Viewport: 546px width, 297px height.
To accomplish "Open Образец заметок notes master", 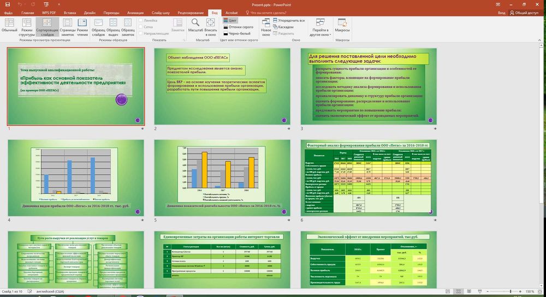I will pyautogui.click(x=128, y=27).
